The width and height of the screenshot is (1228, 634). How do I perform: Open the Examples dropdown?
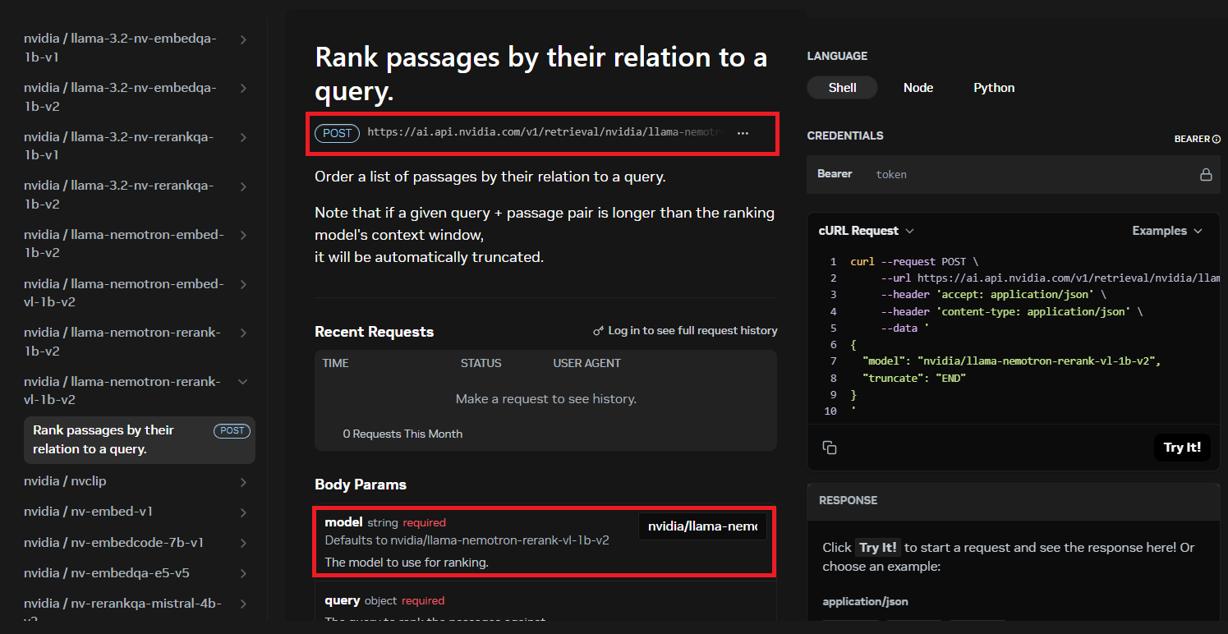pyautogui.click(x=1167, y=231)
